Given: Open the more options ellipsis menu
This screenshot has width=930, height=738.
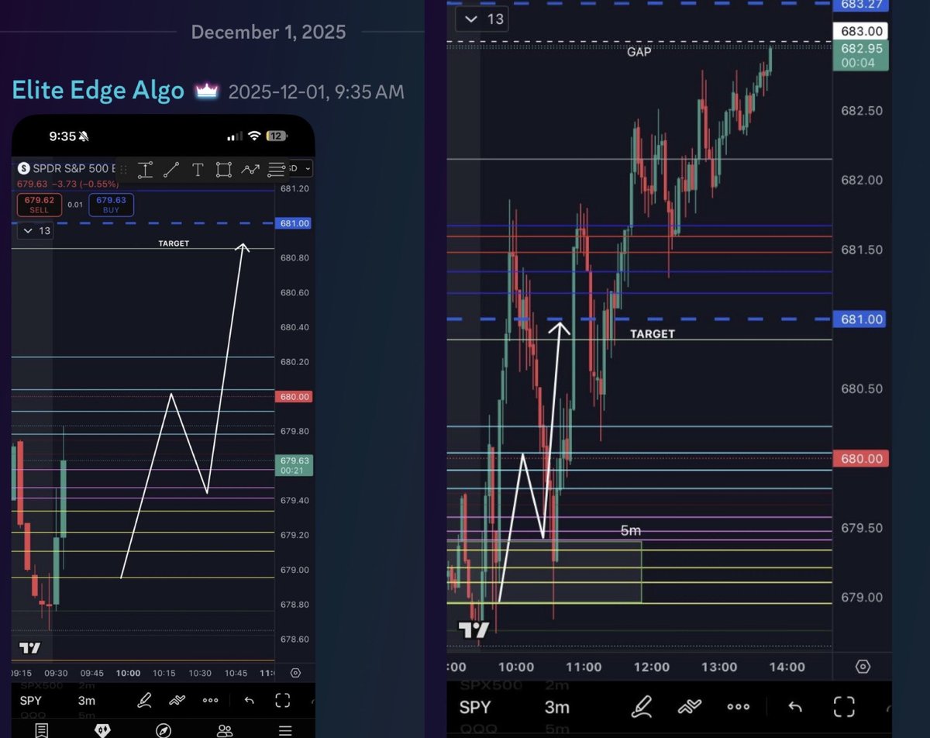Looking at the screenshot, I should (210, 700).
